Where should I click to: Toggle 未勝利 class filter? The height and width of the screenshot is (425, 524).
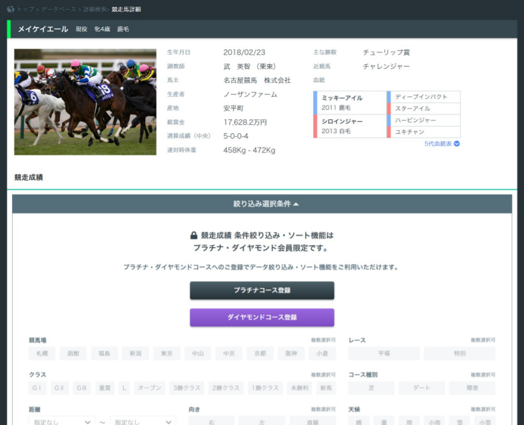click(299, 388)
